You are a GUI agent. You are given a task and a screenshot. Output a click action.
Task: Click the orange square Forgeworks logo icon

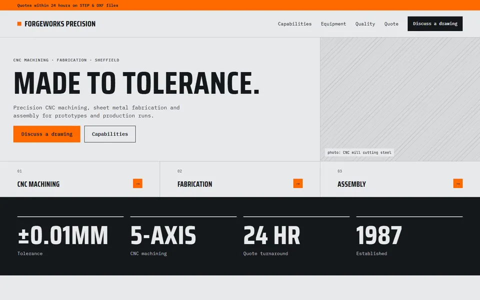coord(19,24)
